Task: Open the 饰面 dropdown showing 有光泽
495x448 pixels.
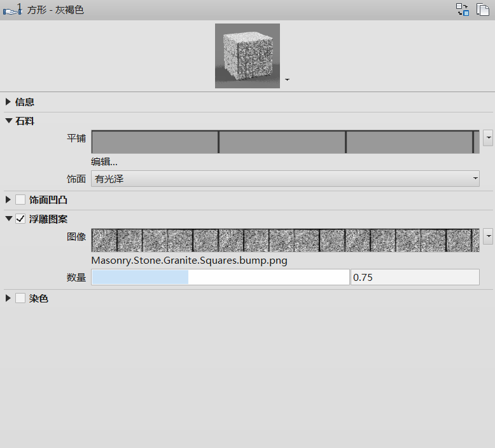Action: [x=285, y=179]
